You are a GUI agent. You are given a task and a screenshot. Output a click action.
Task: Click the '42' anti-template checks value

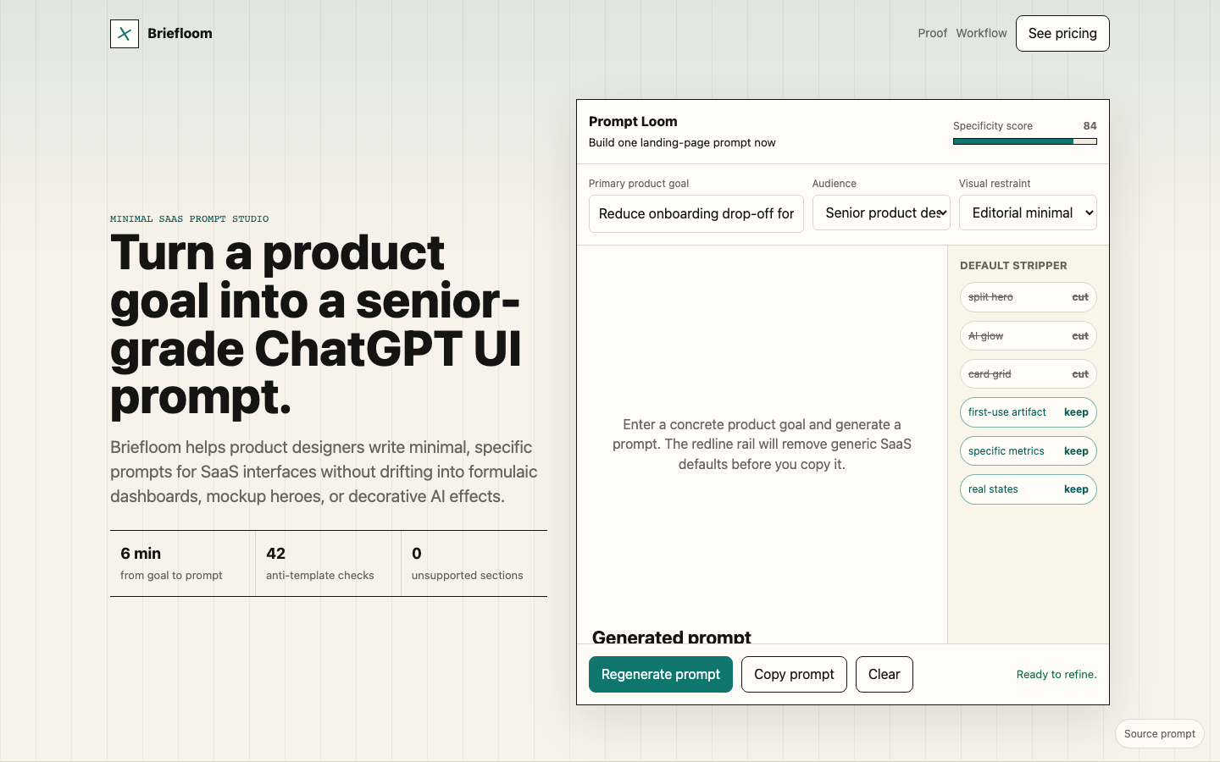click(275, 554)
